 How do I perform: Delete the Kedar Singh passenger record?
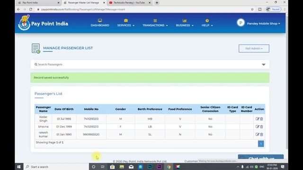click(261, 119)
